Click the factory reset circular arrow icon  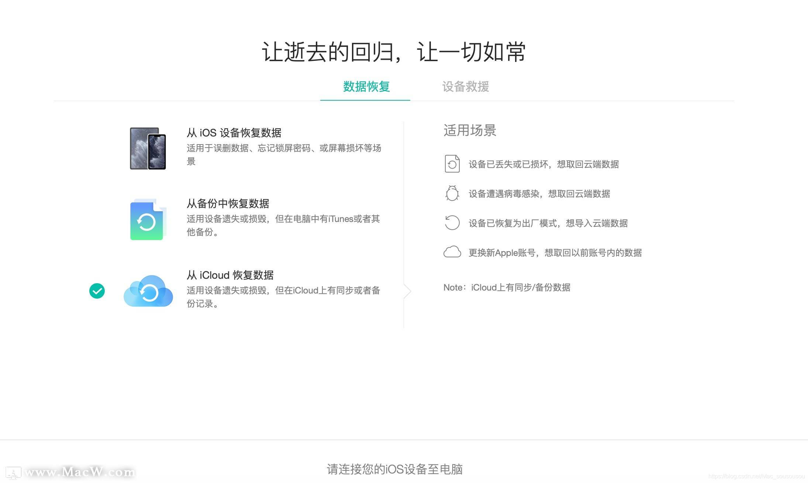pyautogui.click(x=452, y=223)
